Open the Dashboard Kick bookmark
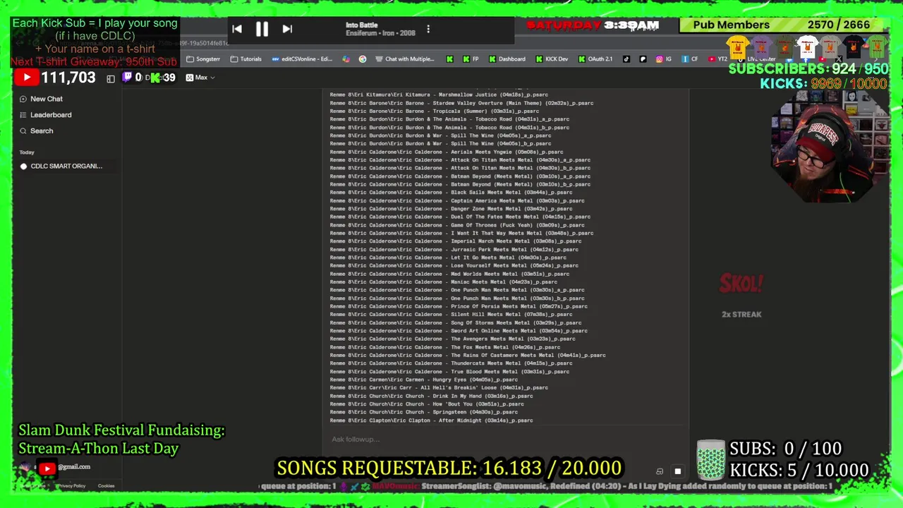903x508 pixels. [x=507, y=59]
